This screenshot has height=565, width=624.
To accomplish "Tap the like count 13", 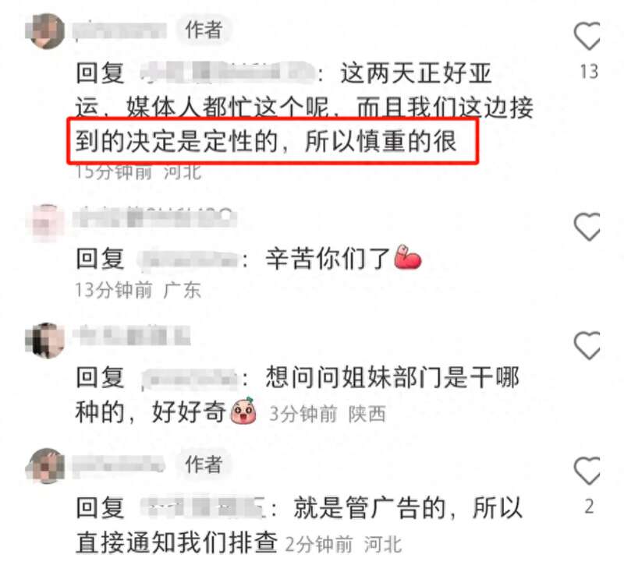I will click(589, 72).
